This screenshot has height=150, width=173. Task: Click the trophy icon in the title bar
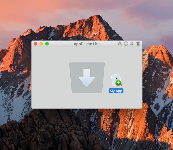point(138,44)
